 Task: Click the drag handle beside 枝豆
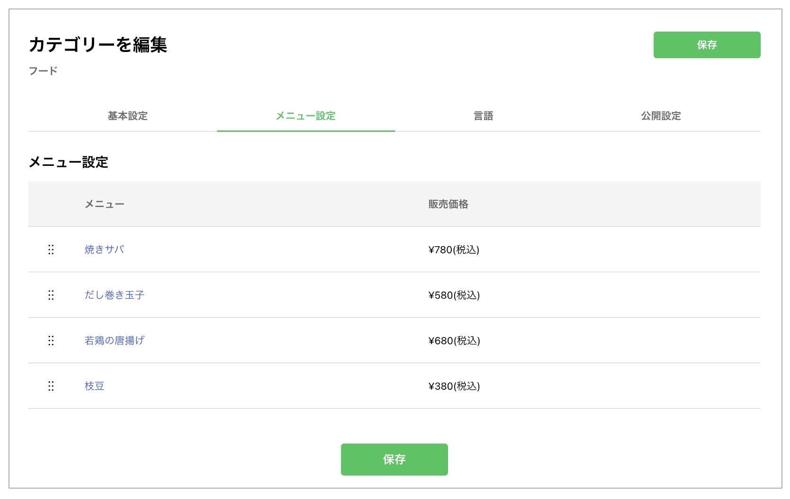point(51,386)
